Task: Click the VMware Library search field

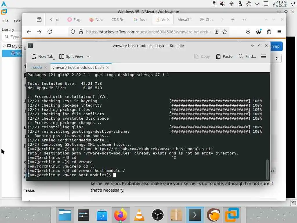Action: tap(12, 37)
